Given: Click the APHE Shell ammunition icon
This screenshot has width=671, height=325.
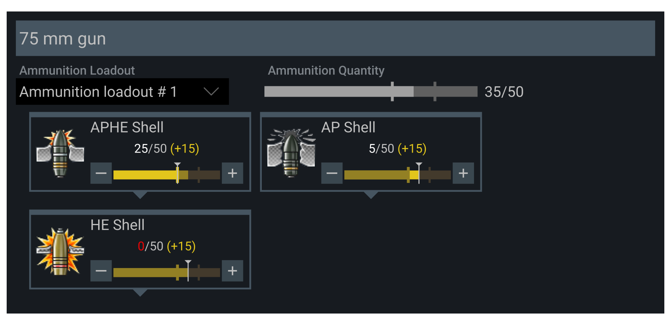Looking at the screenshot, I should coord(60,153).
